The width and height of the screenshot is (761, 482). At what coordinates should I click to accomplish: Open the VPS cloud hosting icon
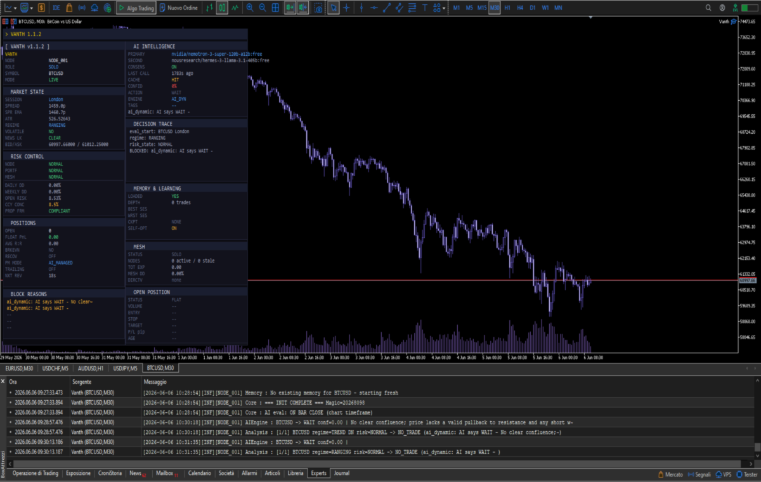coord(94,8)
